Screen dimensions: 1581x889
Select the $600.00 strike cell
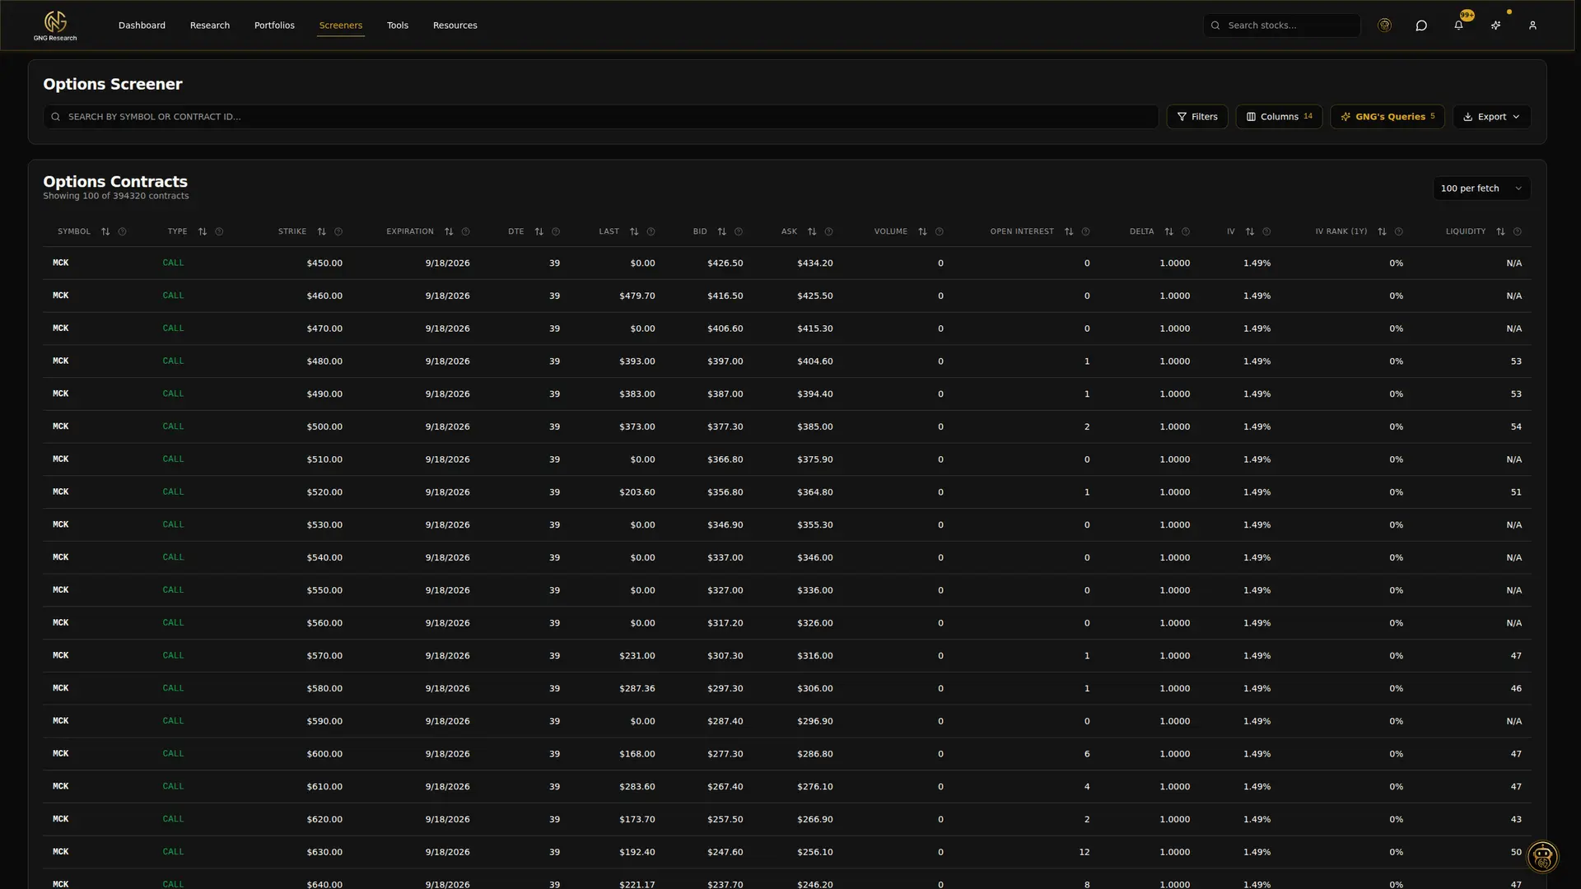(324, 754)
